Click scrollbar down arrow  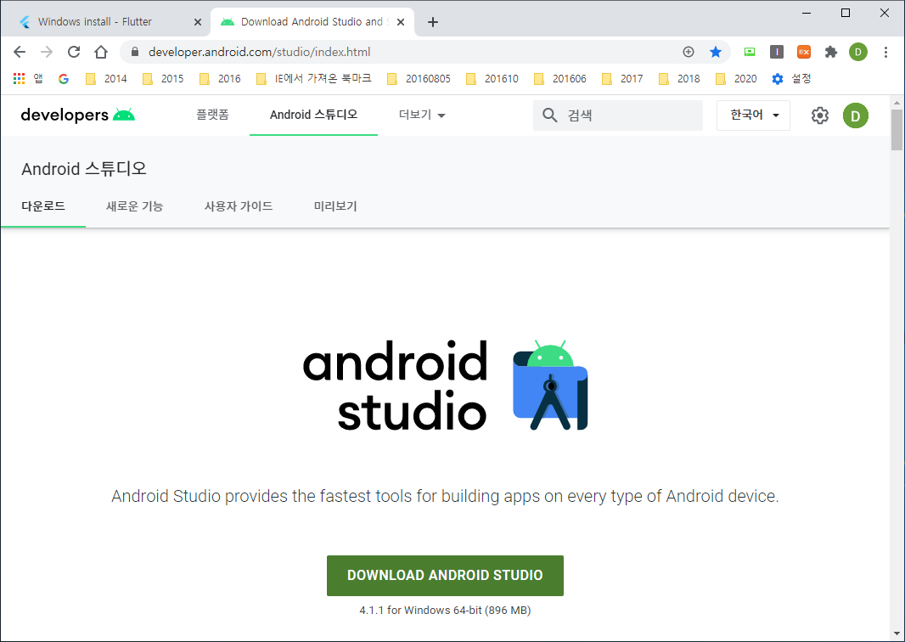[x=897, y=634]
